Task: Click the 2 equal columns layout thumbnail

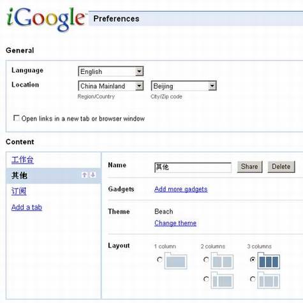Action: [x=222, y=261]
